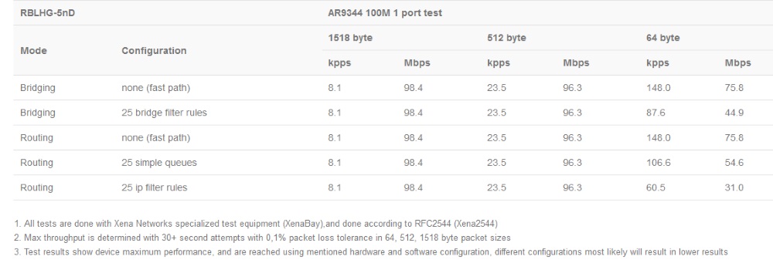Image resolution: width=773 pixels, height=280 pixels.
Task: Click the Mbps header under 64 byte
Action: 737,63
